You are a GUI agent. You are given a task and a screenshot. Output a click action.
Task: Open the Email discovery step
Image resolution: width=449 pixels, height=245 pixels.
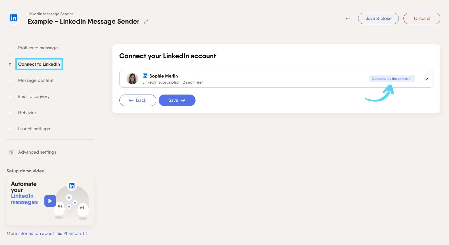pyautogui.click(x=34, y=97)
